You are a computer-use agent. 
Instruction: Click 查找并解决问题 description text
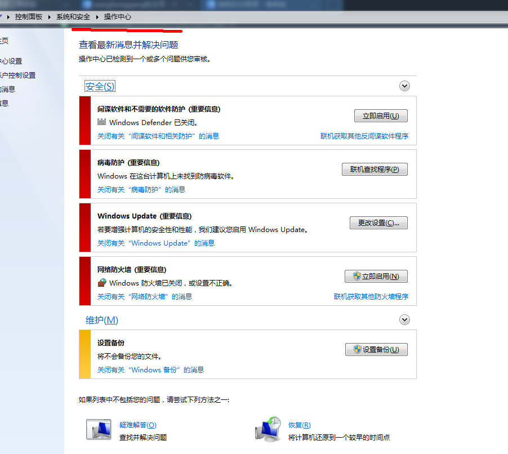[143, 438]
